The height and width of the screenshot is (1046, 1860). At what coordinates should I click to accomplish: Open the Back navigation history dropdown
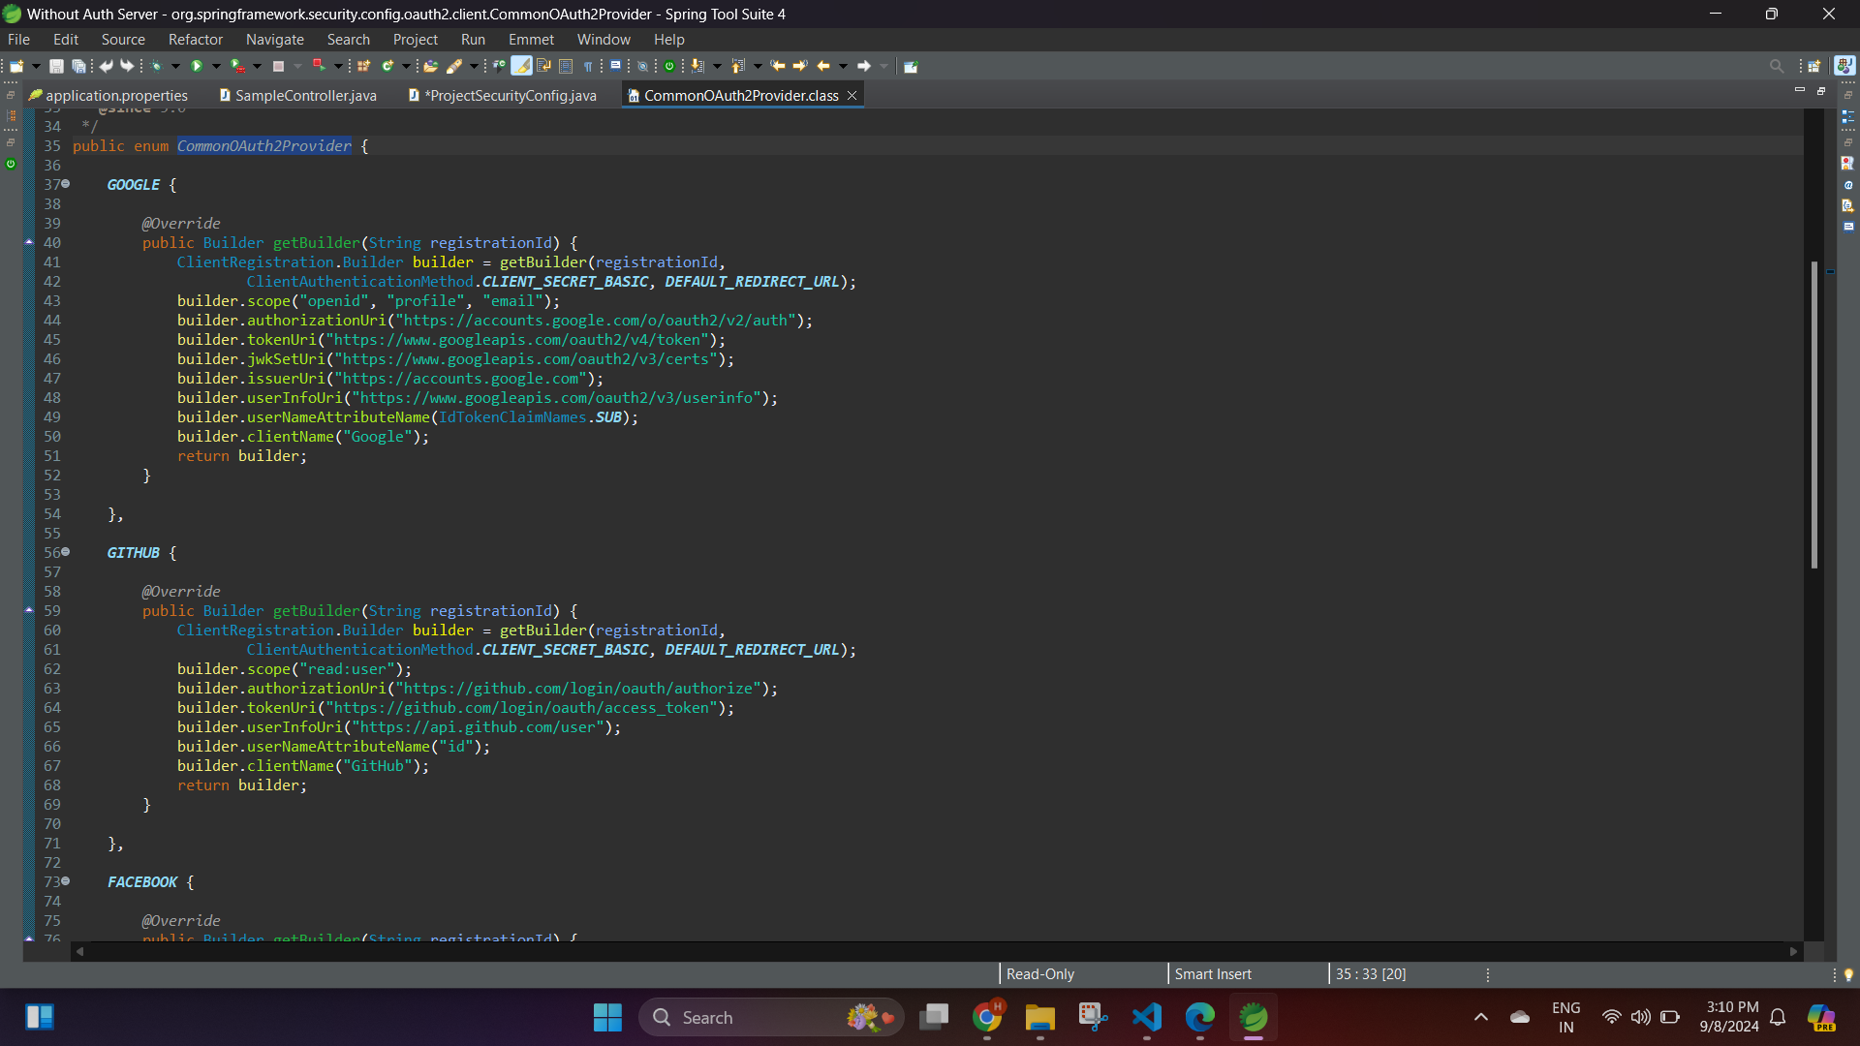tap(843, 66)
